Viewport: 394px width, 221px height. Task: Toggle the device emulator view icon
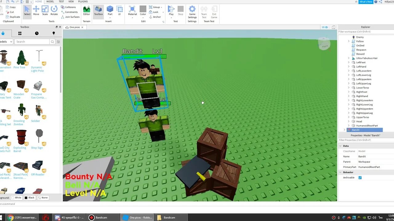tap(333, 27)
